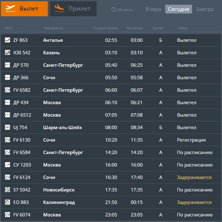Click the Расчетное column header
Screen dimensions: 222x222
(135, 28)
